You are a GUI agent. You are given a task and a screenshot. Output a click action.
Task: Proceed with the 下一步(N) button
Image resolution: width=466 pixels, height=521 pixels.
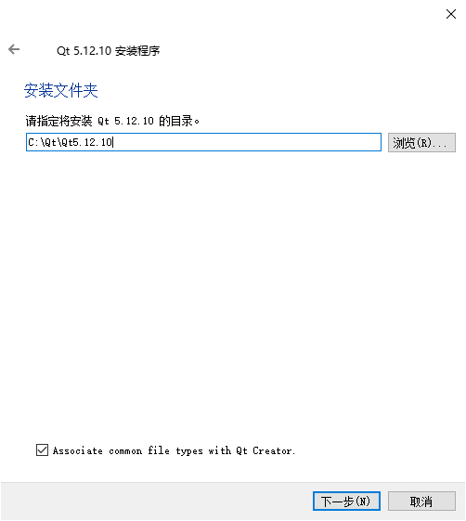click(x=346, y=501)
